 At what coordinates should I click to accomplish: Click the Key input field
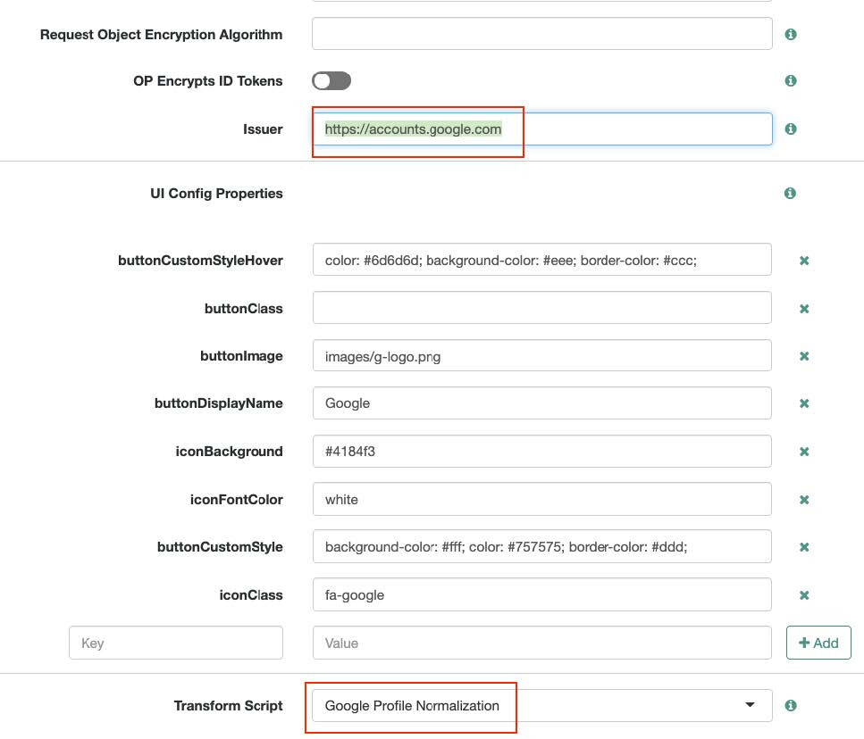[x=176, y=643]
